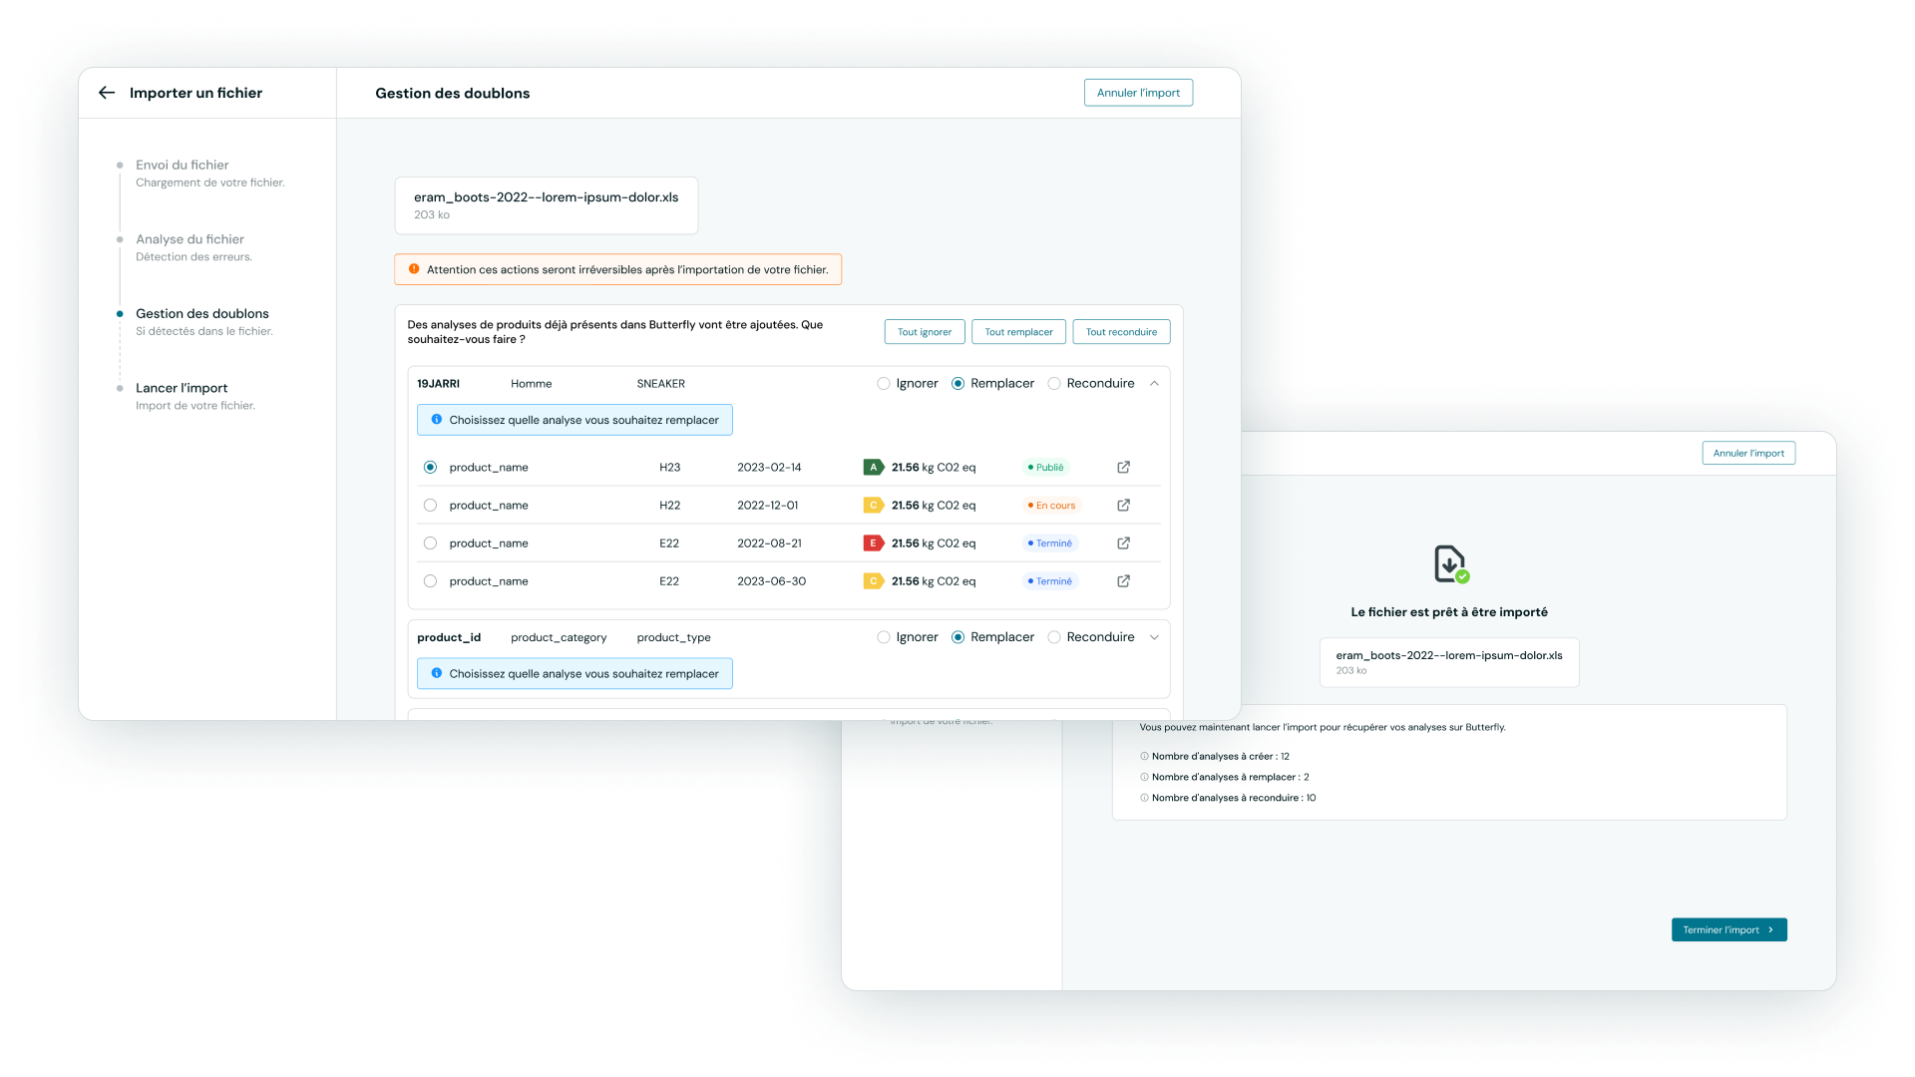
Task: Click the Homme category text
Action: [x=531, y=383]
